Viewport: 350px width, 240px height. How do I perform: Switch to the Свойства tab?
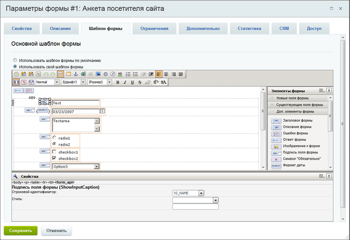(x=21, y=28)
